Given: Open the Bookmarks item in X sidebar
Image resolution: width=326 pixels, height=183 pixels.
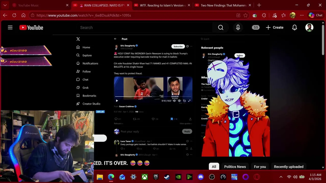Looking at the screenshot, I should click(x=86, y=96).
